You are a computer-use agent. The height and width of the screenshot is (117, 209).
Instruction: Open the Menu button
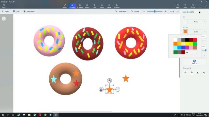(4, 6)
